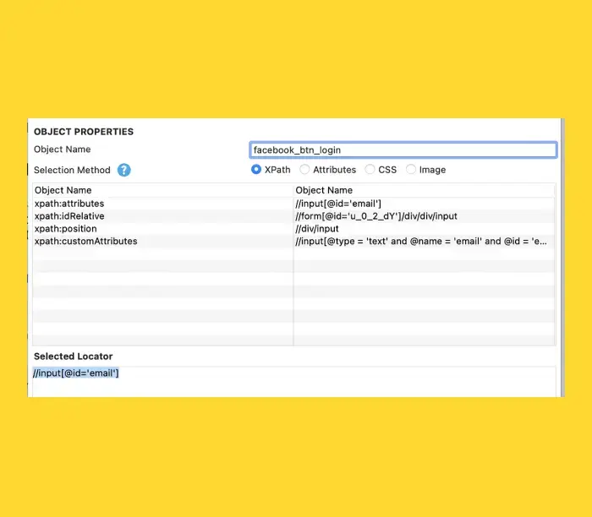This screenshot has height=517, width=592.
Task: Open the Selection Method help icon
Action: click(123, 170)
